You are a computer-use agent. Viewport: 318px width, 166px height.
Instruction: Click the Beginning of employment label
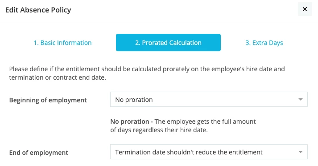[48, 100]
